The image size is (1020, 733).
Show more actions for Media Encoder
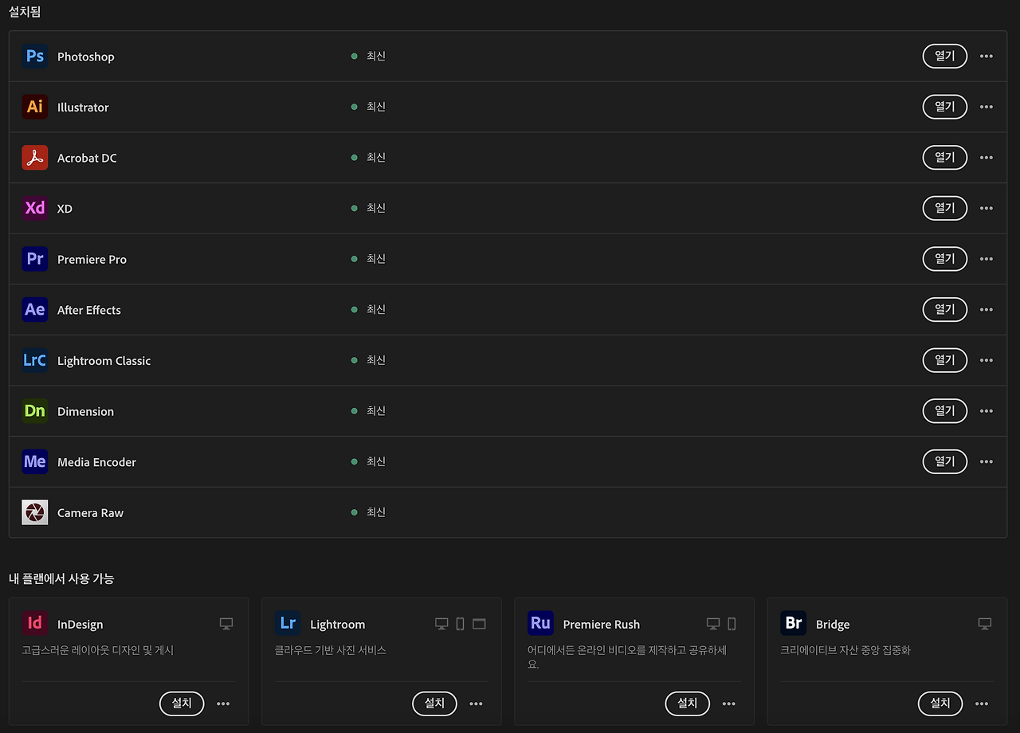987,462
